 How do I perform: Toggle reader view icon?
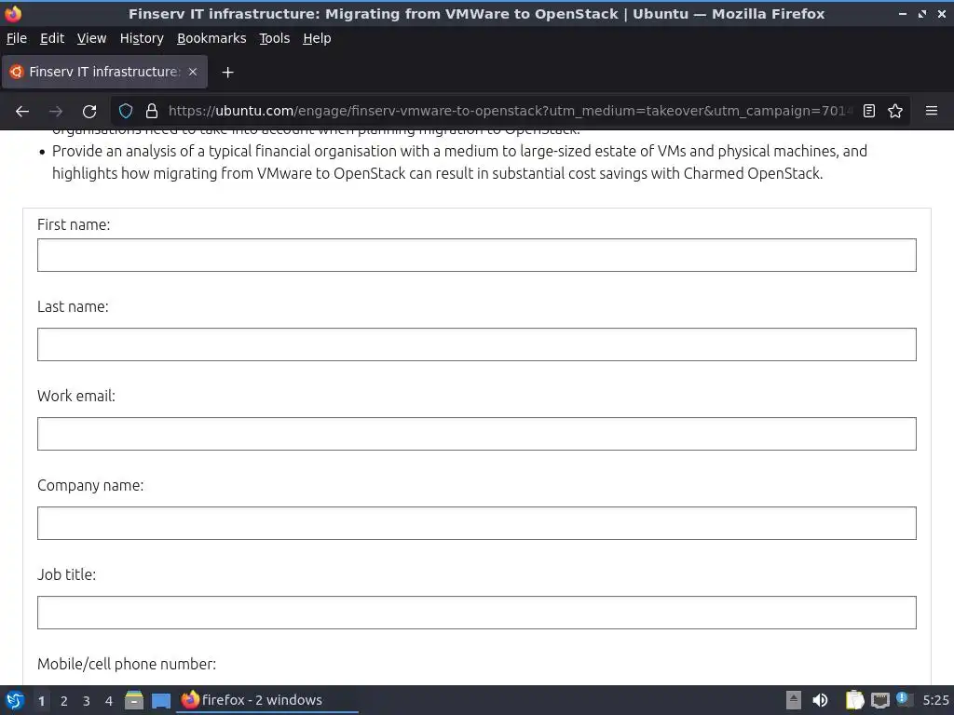tap(869, 111)
